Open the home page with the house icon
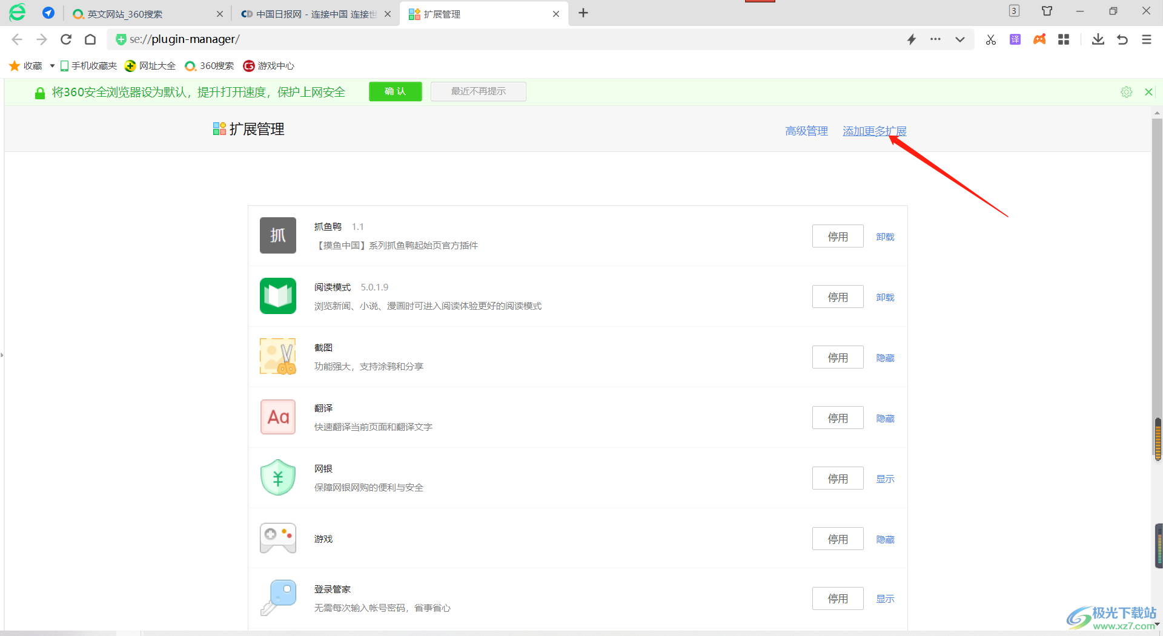Screen dimensions: 1163x636 90,39
